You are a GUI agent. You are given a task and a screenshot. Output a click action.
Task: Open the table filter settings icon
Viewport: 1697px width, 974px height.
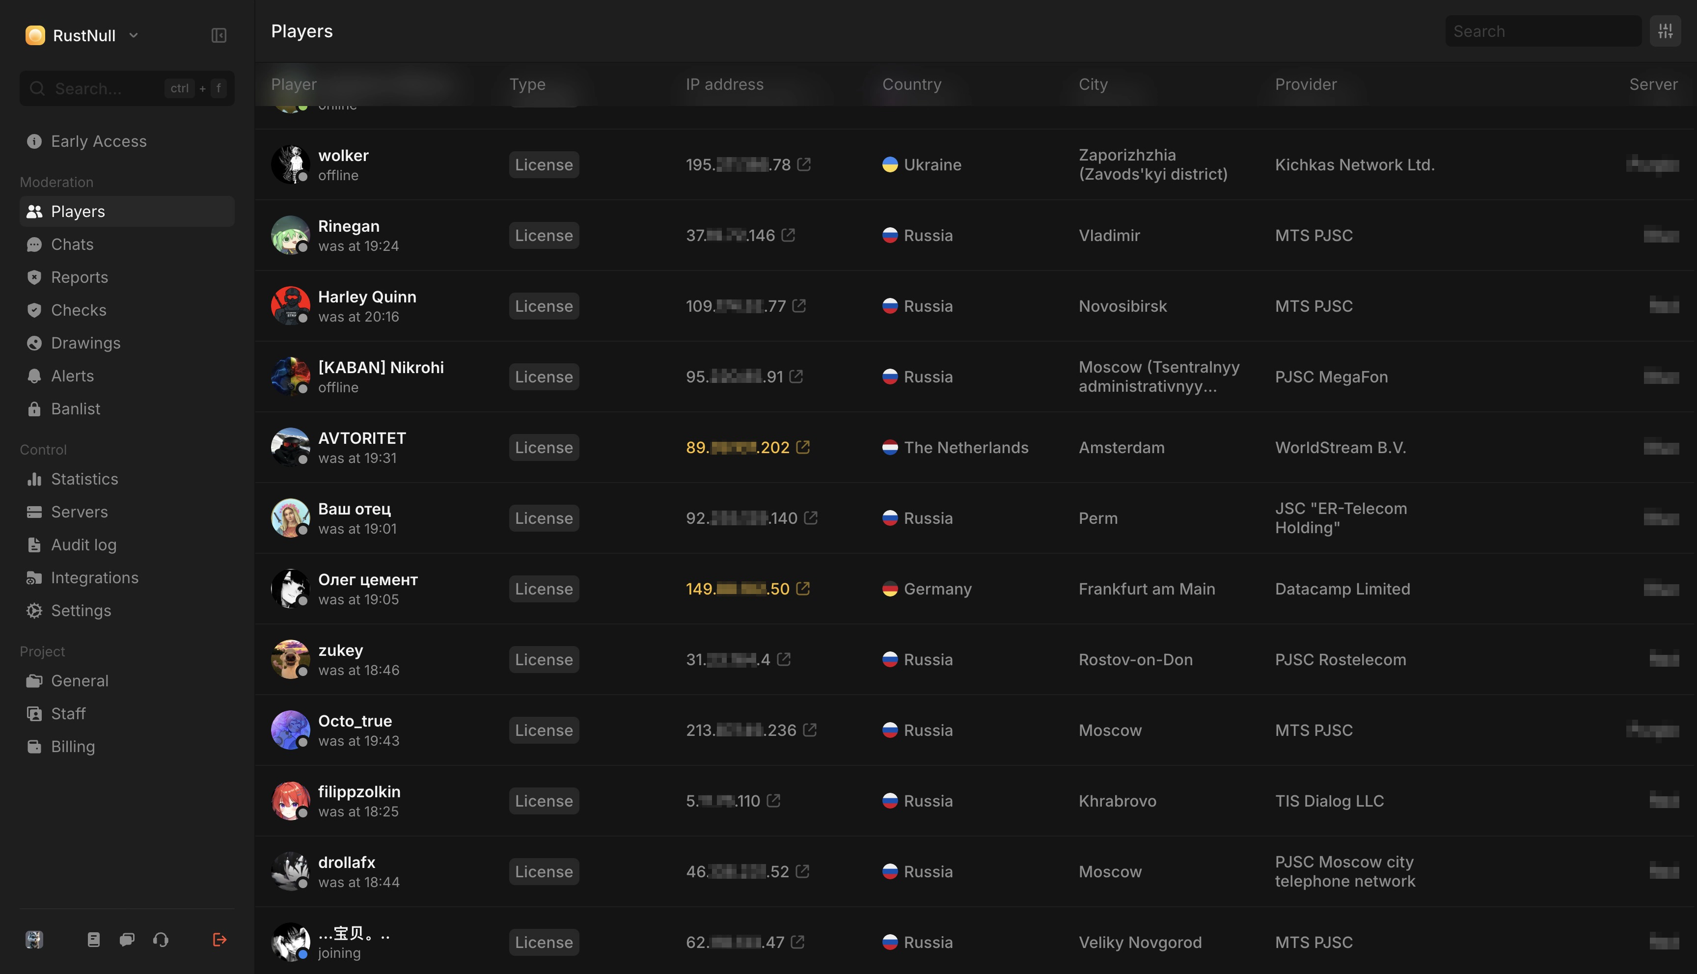(x=1665, y=31)
